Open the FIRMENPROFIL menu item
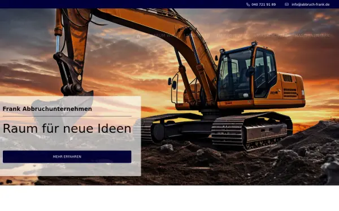 click(x=232, y=35)
